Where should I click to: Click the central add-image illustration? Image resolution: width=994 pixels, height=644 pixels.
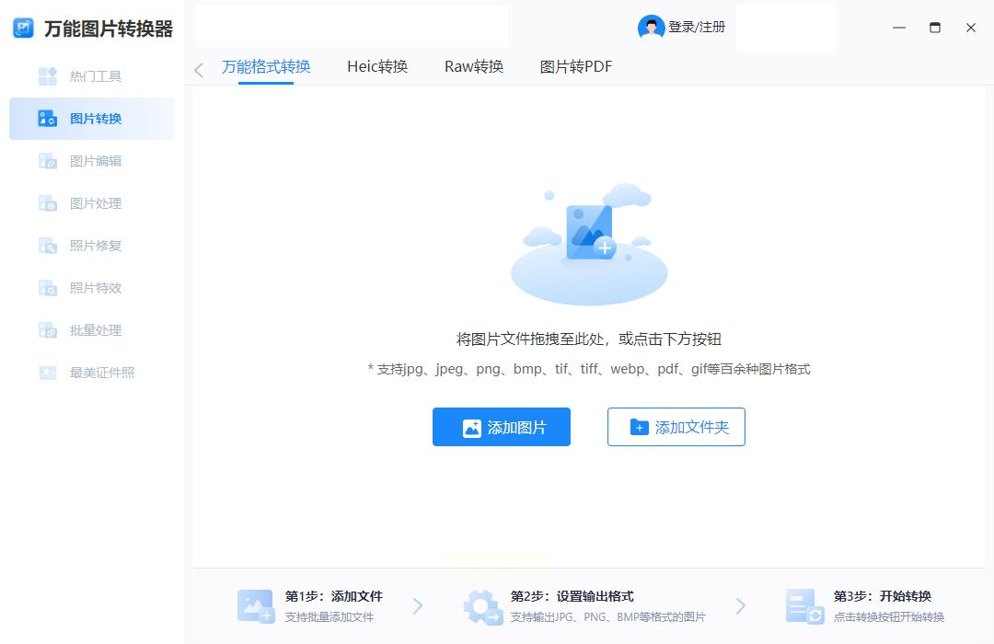[x=589, y=244]
